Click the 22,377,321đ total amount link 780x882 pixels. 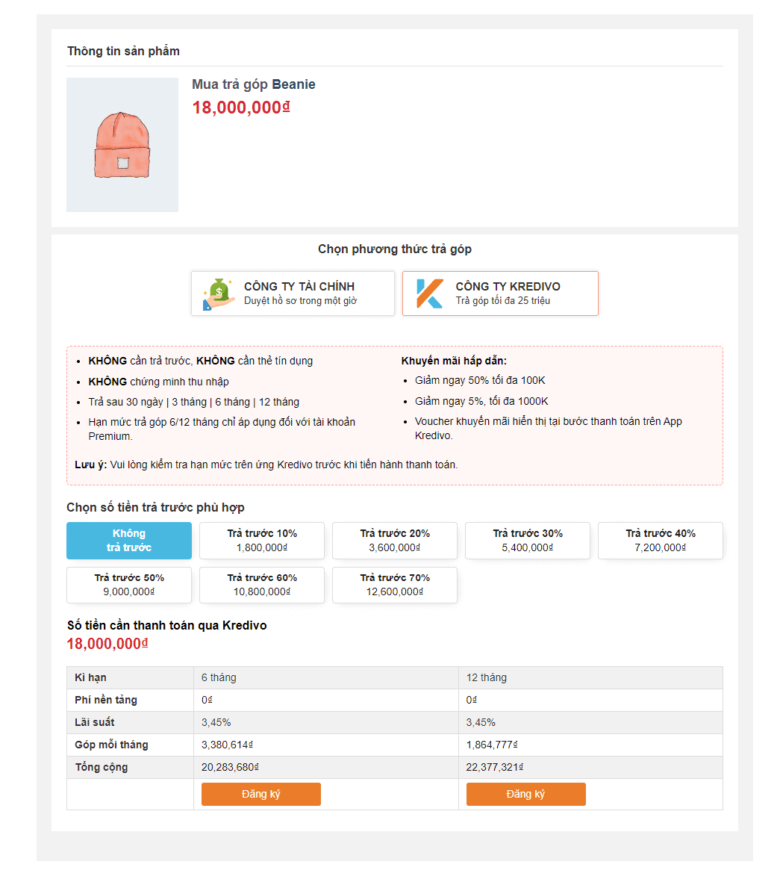pyautogui.click(x=495, y=767)
